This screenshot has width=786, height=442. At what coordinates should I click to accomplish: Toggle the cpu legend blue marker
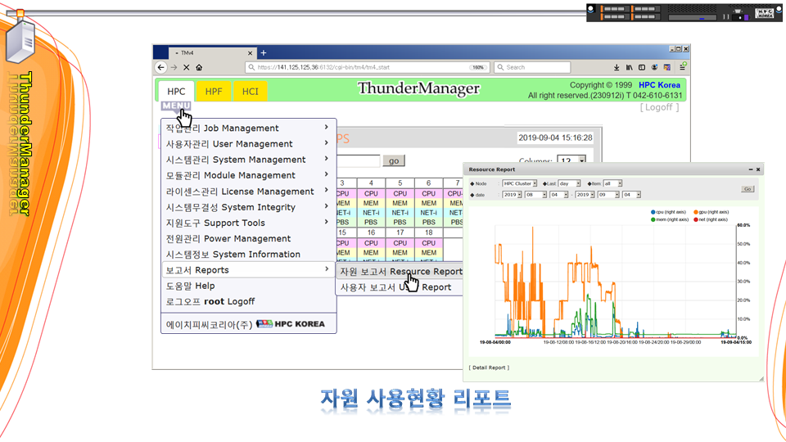tap(653, 212)
